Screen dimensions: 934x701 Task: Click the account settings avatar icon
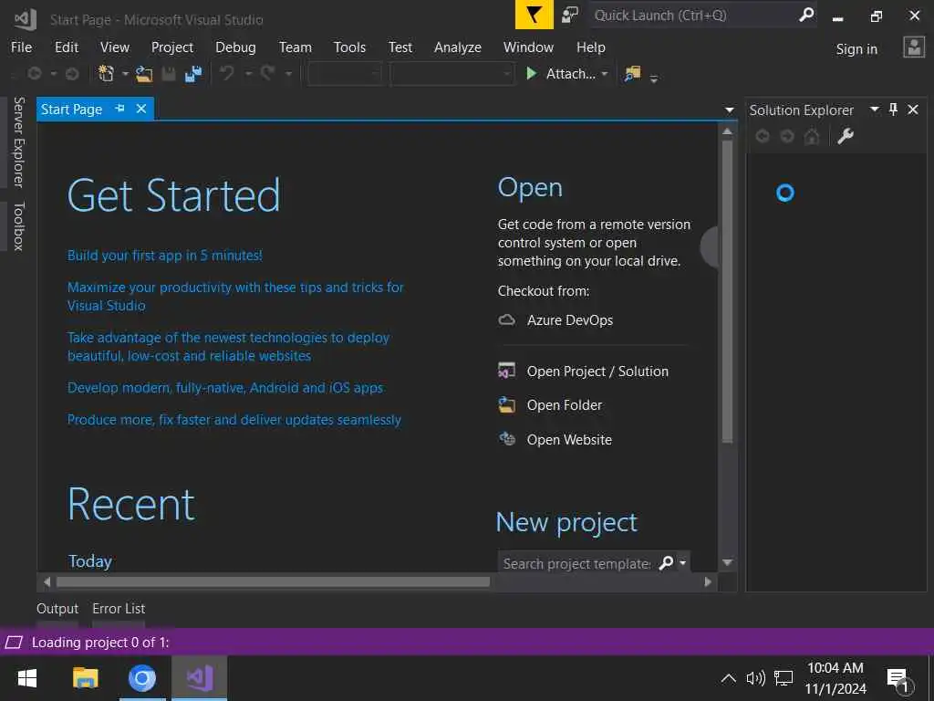(x=913, y=47)
